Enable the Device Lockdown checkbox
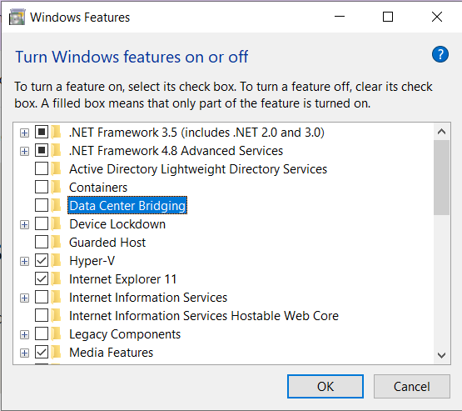 [x=42, y=224]
